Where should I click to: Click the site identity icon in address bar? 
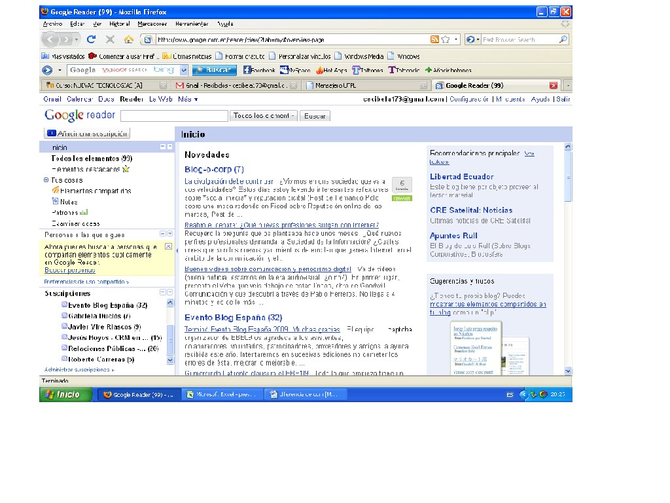[x=148, y=39]
